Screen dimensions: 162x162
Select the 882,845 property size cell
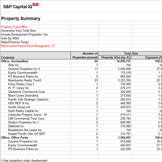pyautogui.click(x=115, y=76)
